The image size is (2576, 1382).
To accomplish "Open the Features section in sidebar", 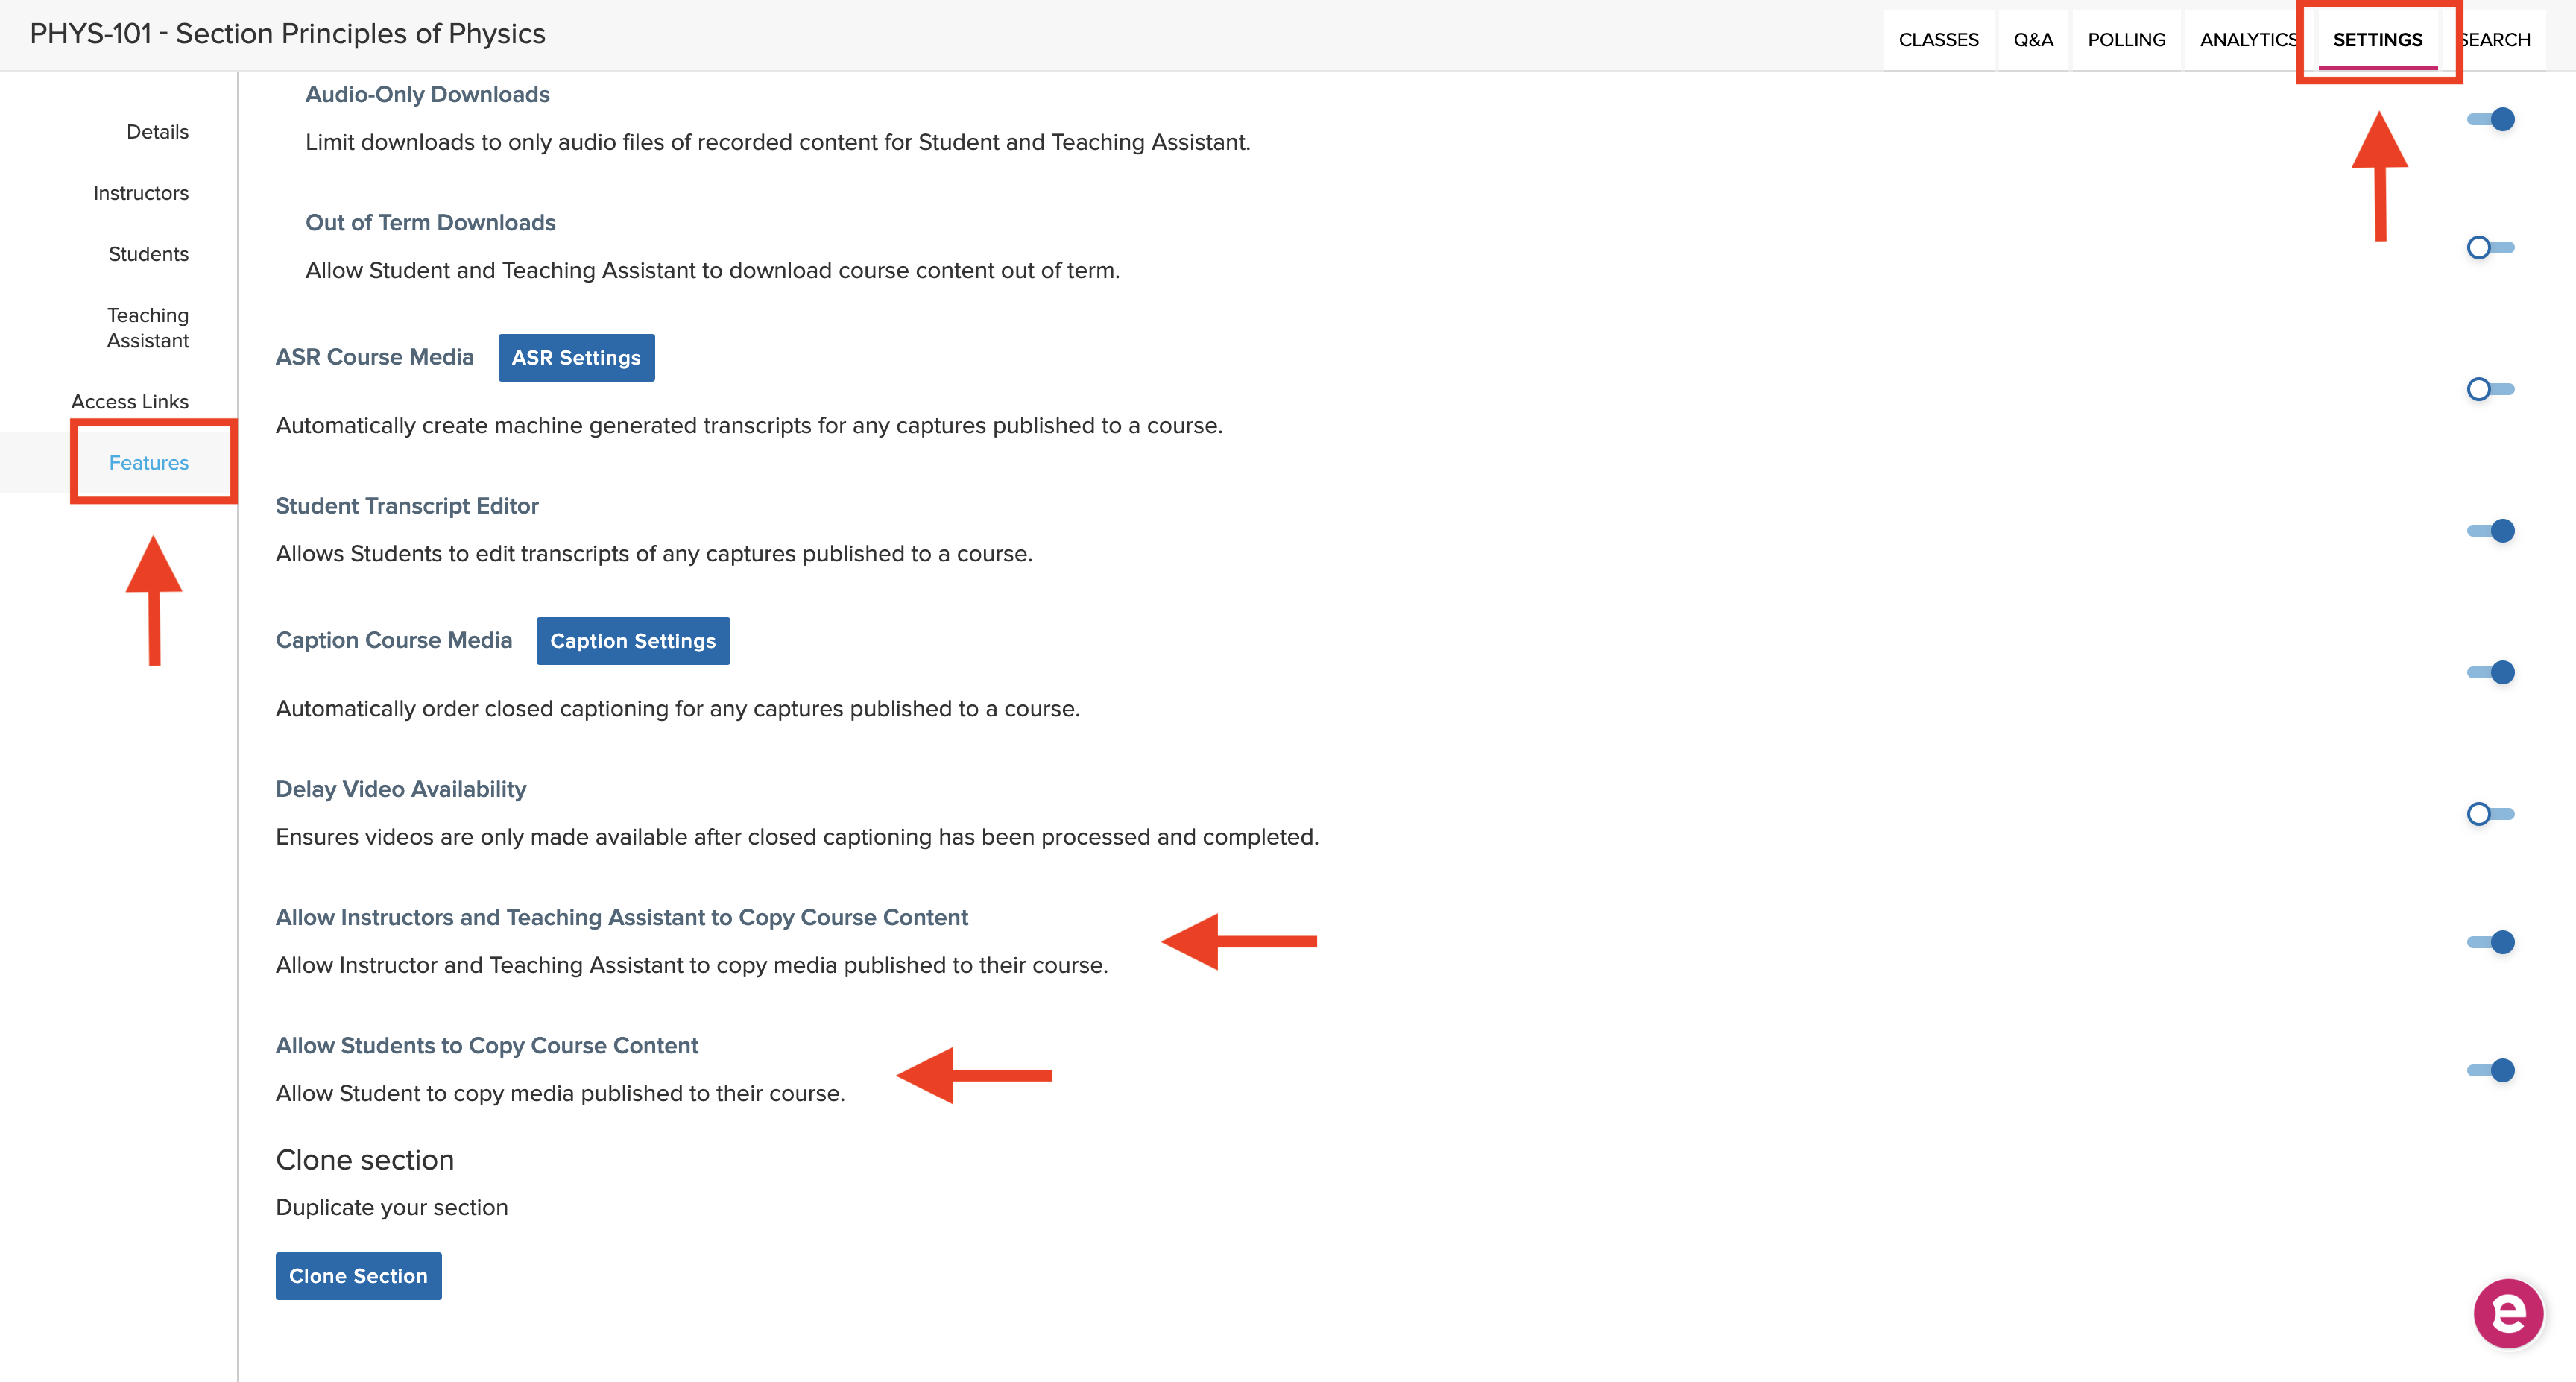I will [x=150, y=462].
